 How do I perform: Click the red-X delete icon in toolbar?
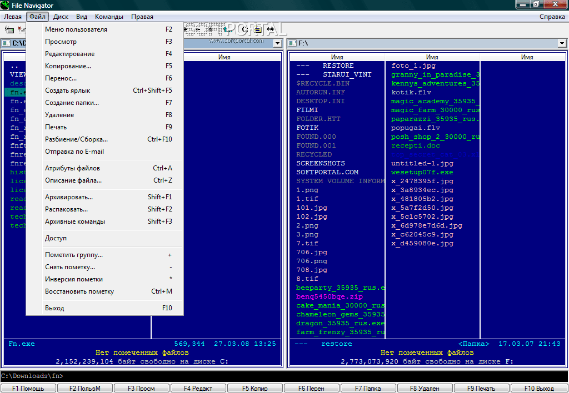(x=21, y=29)
